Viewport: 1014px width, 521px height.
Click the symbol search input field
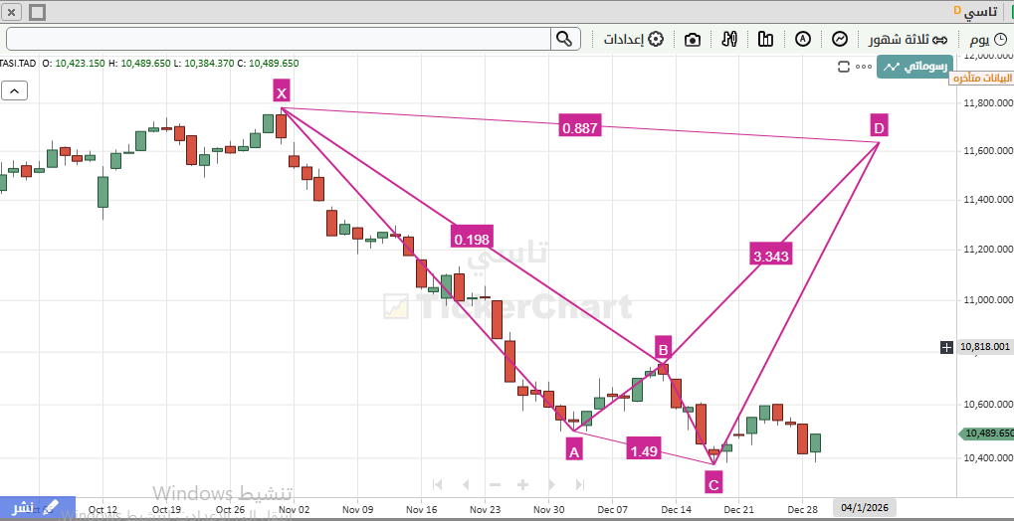pos(279,39)
